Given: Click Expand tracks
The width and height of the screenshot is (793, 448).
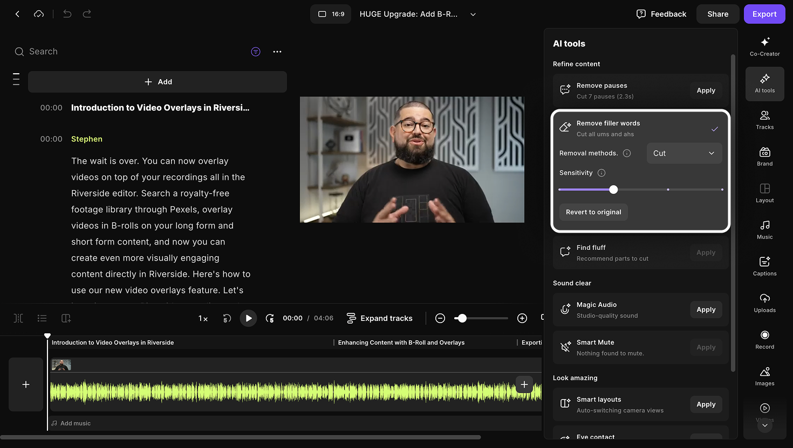Looking at the screenshot, I should [x=379, y=318].
